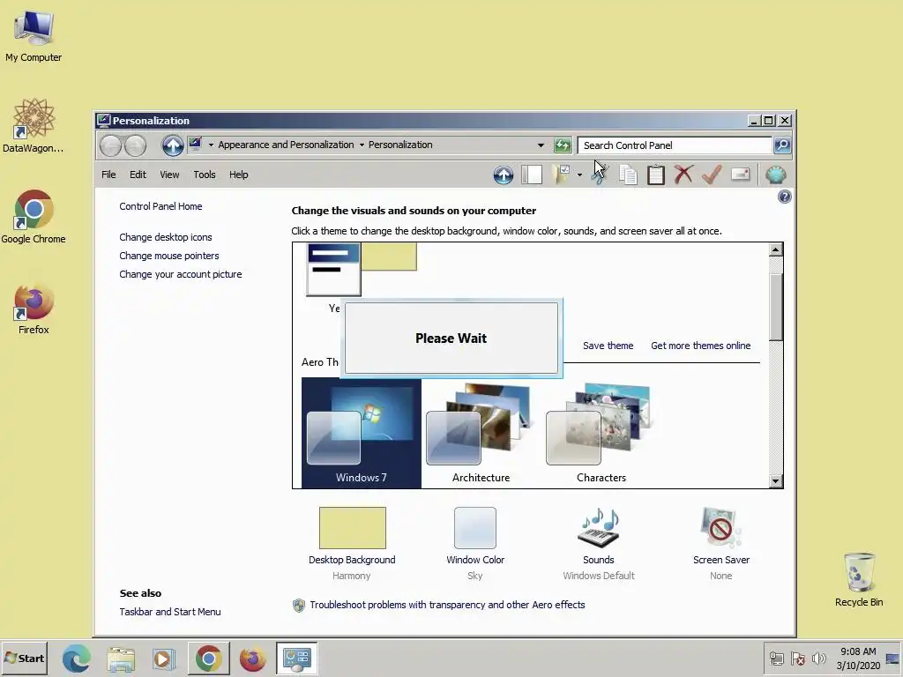The image size is (903, 677).
Task: Select the Windows 7 theme thumbnail
Action: point(361,433)
